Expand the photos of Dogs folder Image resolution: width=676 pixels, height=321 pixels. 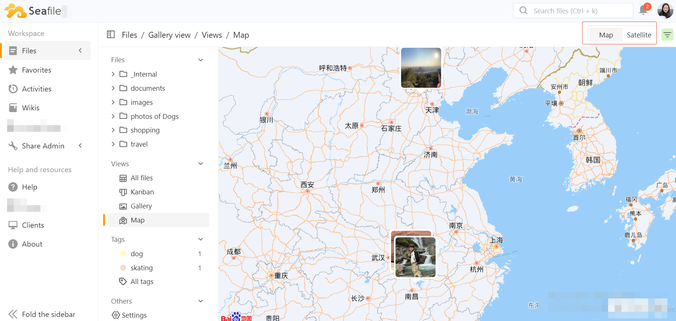(x=113, y=116)
